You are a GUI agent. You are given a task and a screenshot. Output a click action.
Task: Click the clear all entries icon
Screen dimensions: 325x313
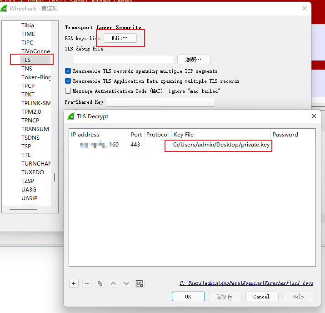click(x=140, y=283)
